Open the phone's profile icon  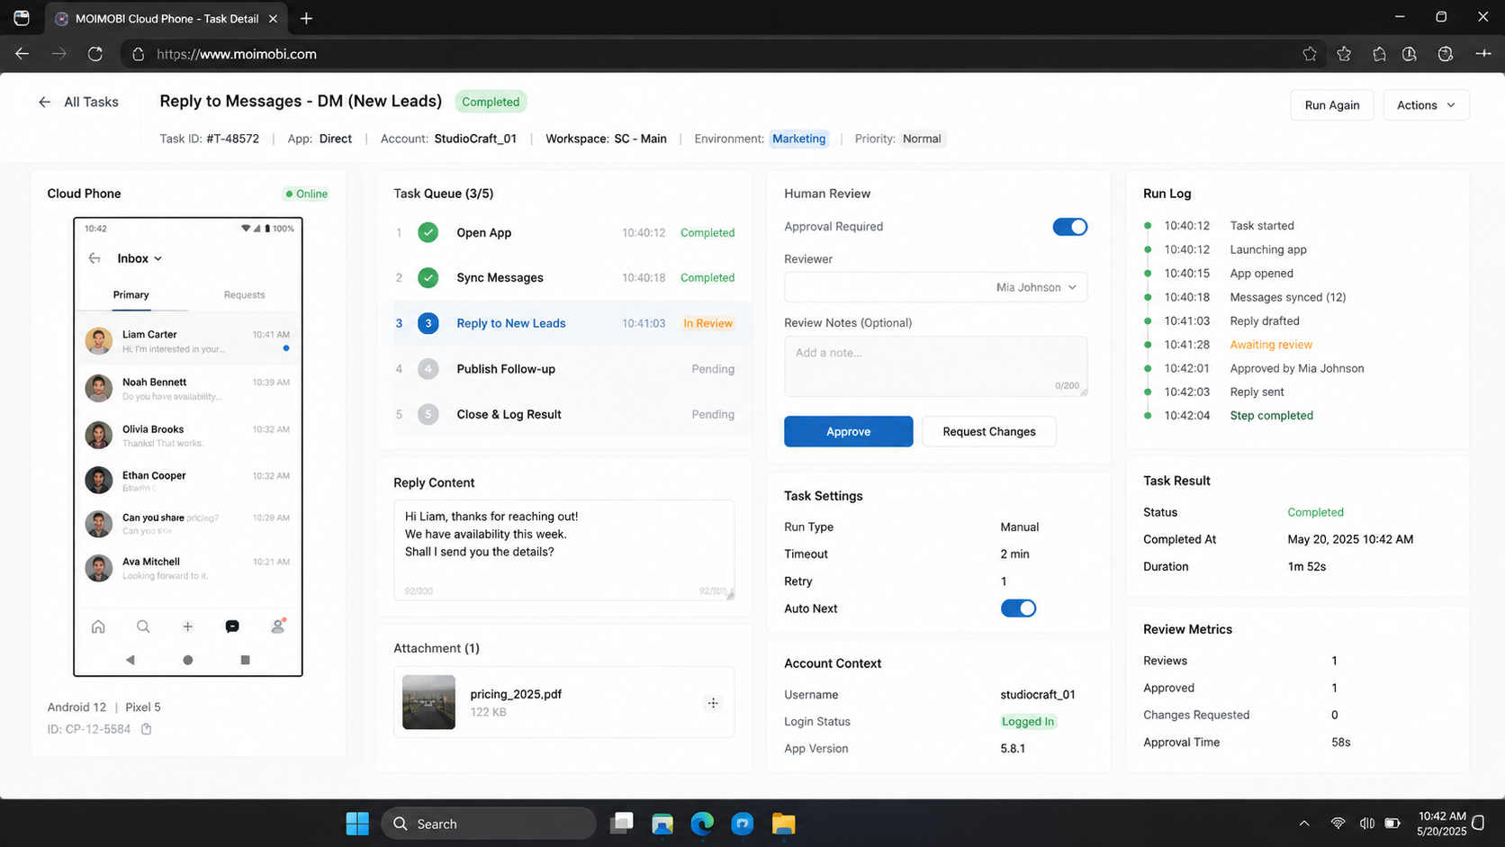pos(278,626)
